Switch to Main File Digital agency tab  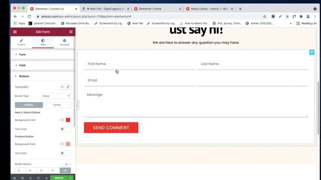point(105,9)
